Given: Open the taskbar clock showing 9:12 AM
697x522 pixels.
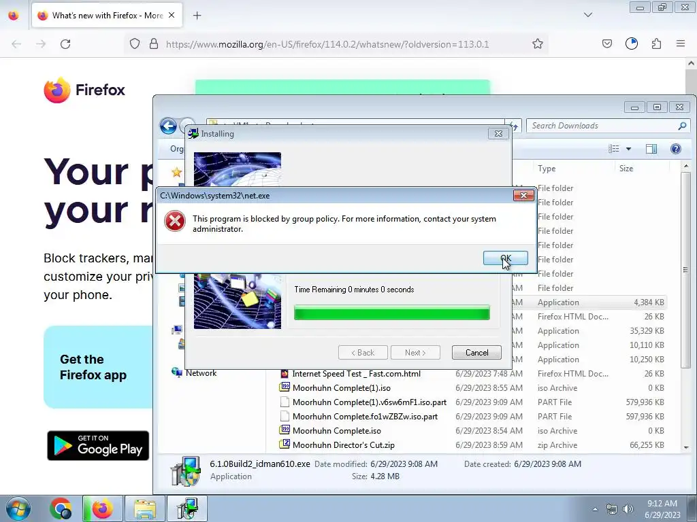Looking at the screenshot, I should pyautogui.click(x=662, y=509).
